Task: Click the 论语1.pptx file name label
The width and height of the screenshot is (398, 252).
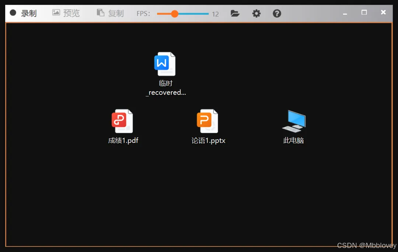Action: [208, 141]
